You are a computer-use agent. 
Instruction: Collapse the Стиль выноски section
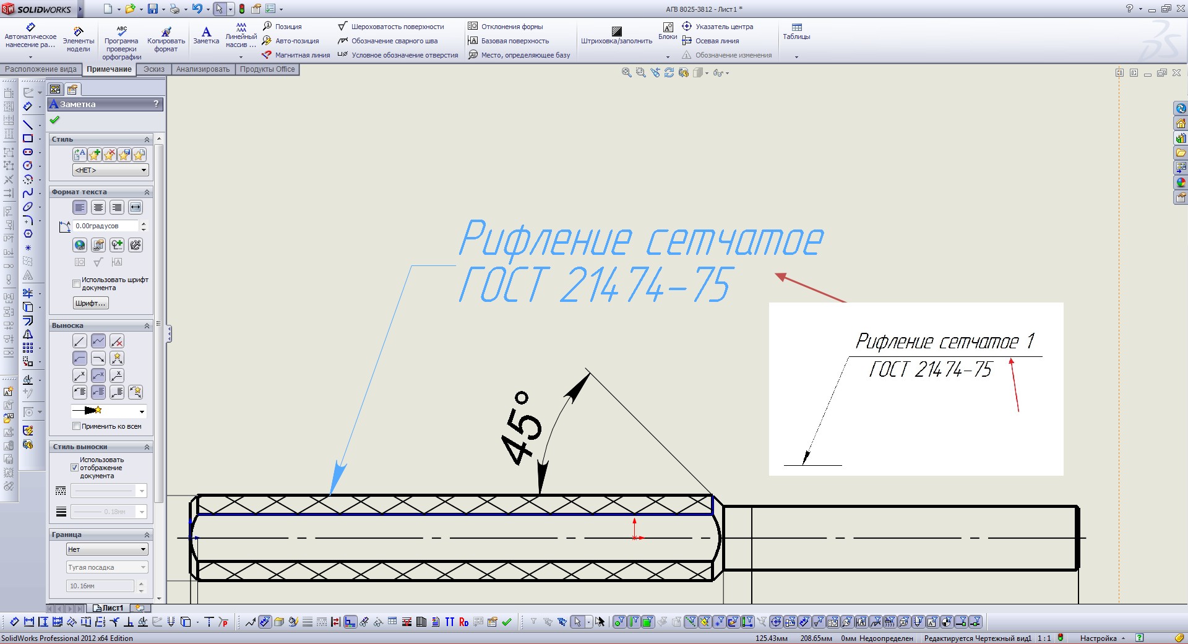(x=147, y=447)
